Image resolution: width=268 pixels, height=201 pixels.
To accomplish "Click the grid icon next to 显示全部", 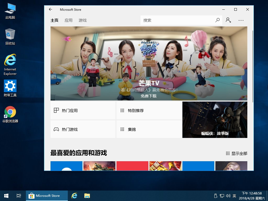I will 228,153.
